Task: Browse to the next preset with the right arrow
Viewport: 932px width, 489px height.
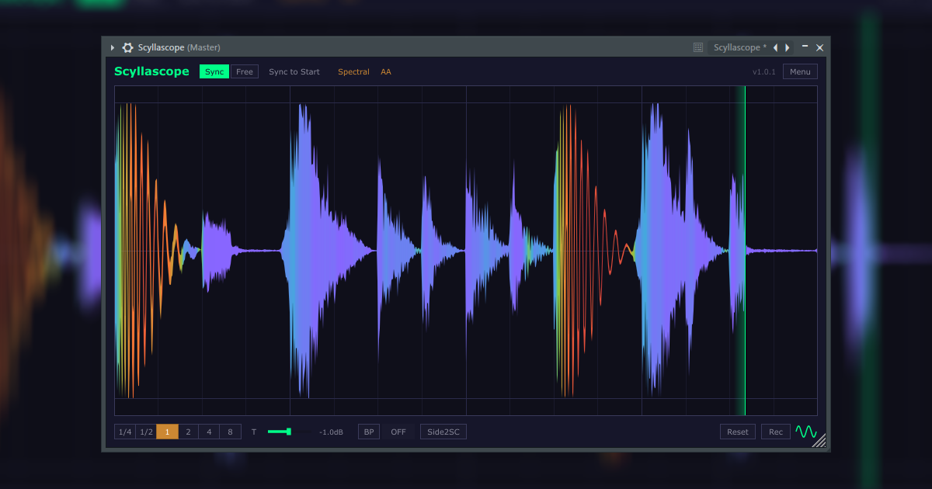Action: point(787,47)
